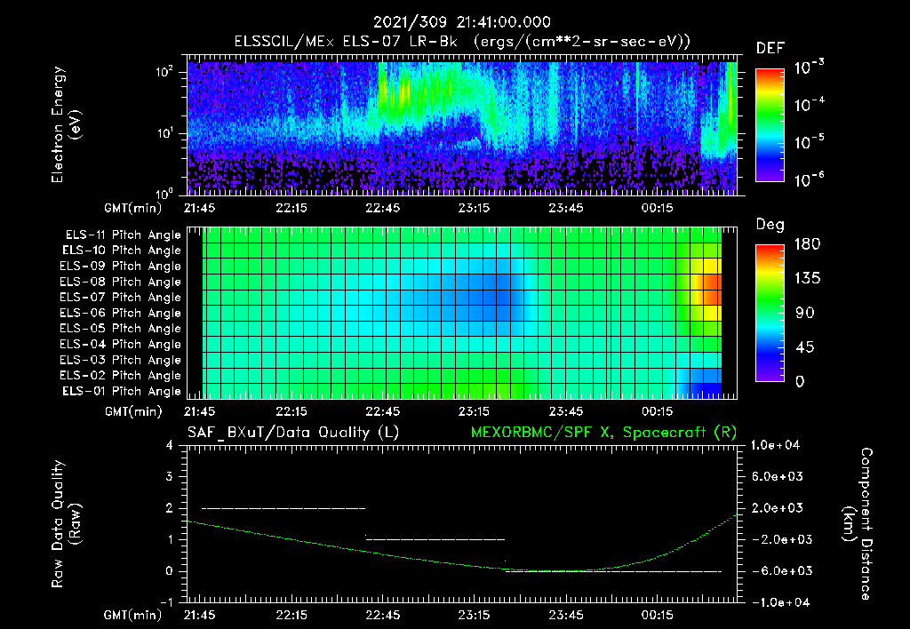This screenshot has height=629, width=910.
Task: Click the 180 tick on Deg color bar
Action: pyautogui.click(x=807, y=244)
